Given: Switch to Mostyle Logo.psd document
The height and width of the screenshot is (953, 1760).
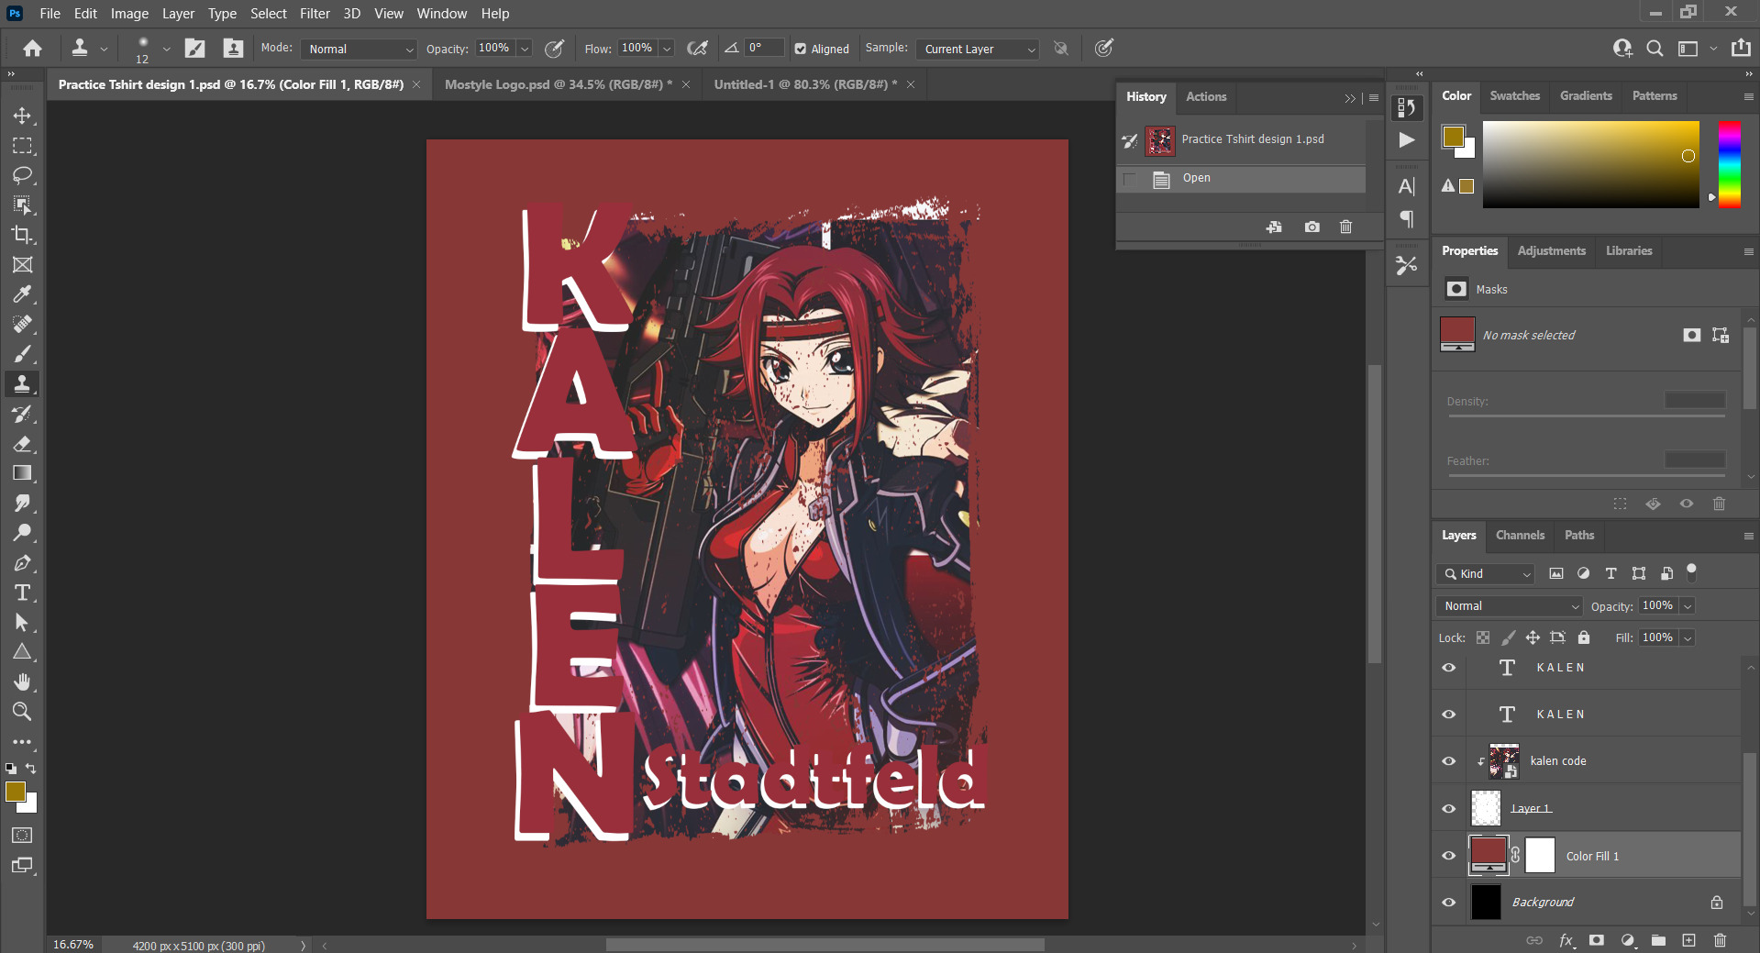Looking at the screenshot, I should [x=558, y=84].
